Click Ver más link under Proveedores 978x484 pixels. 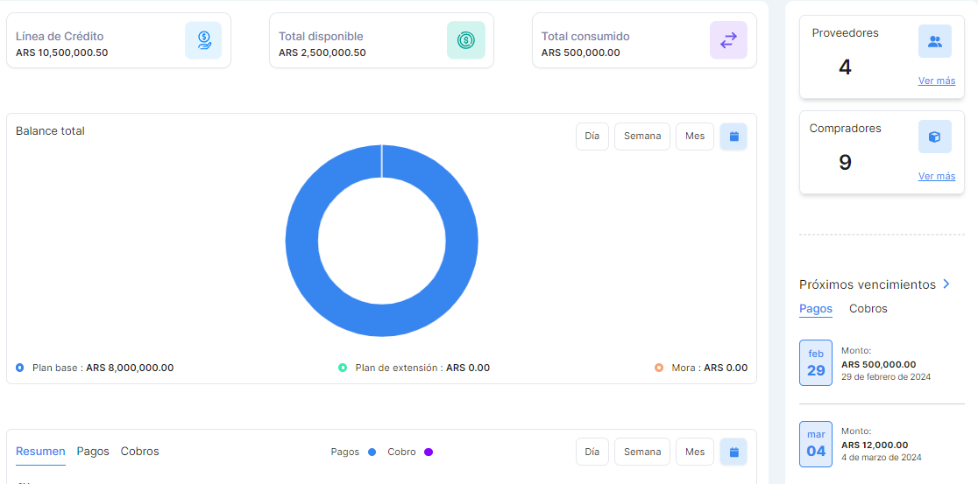point(936,81)
